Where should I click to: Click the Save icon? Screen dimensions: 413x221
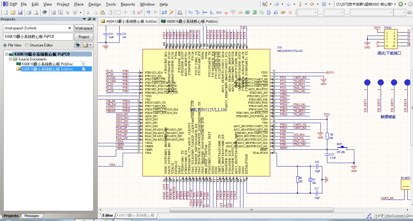click(x=20, y=12)
